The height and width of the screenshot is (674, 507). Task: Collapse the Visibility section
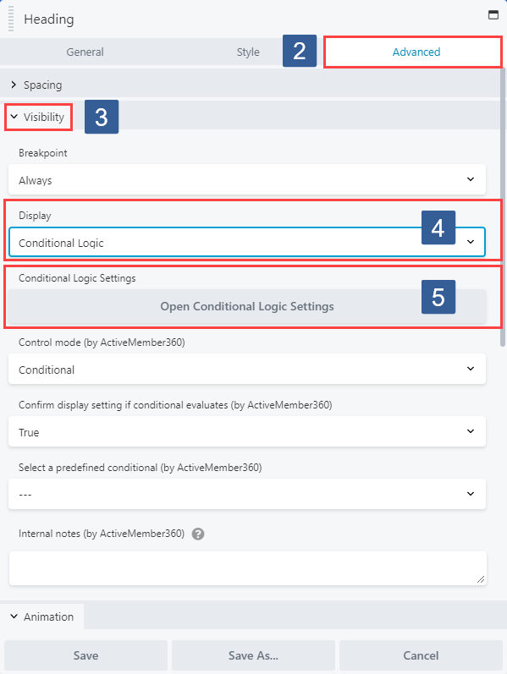38,117
